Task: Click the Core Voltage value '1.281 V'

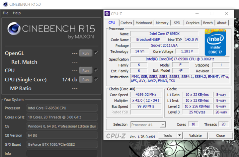Action: (187, 51)
